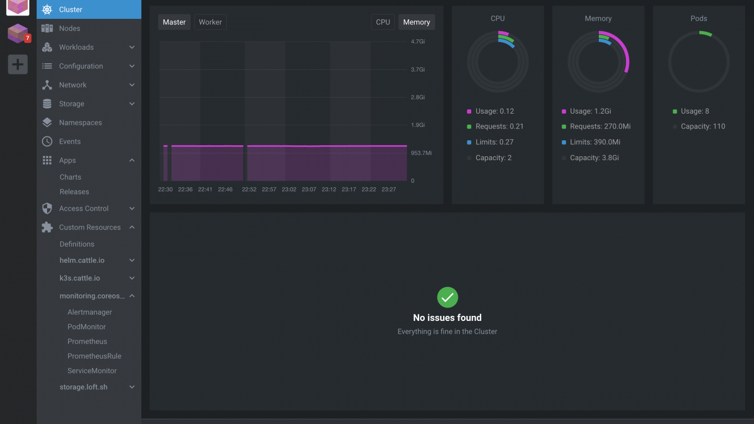Click the Namespaces layers icon

47,122
